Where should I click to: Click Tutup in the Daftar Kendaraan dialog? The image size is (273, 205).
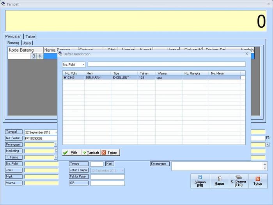click(110, 153)
